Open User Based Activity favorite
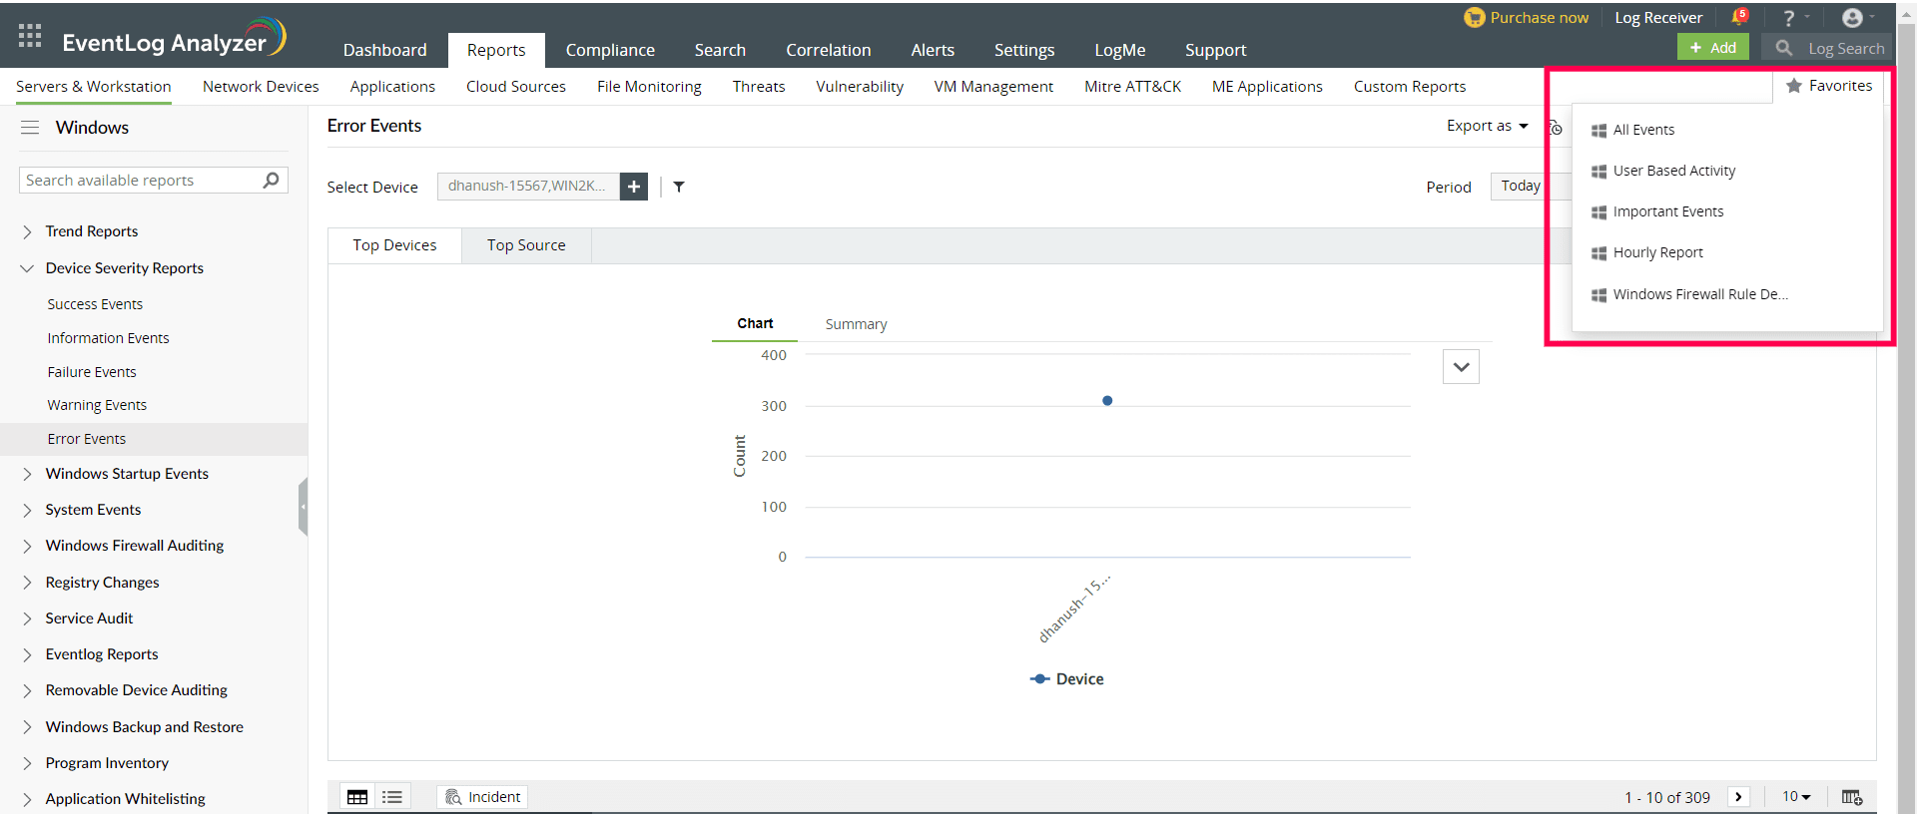The height and width of the screenshot is (814, 1917). [1674, 171]
